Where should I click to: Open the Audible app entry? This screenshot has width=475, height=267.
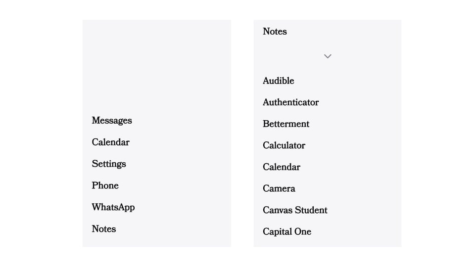pyautogui.click(x=278, y=81)
